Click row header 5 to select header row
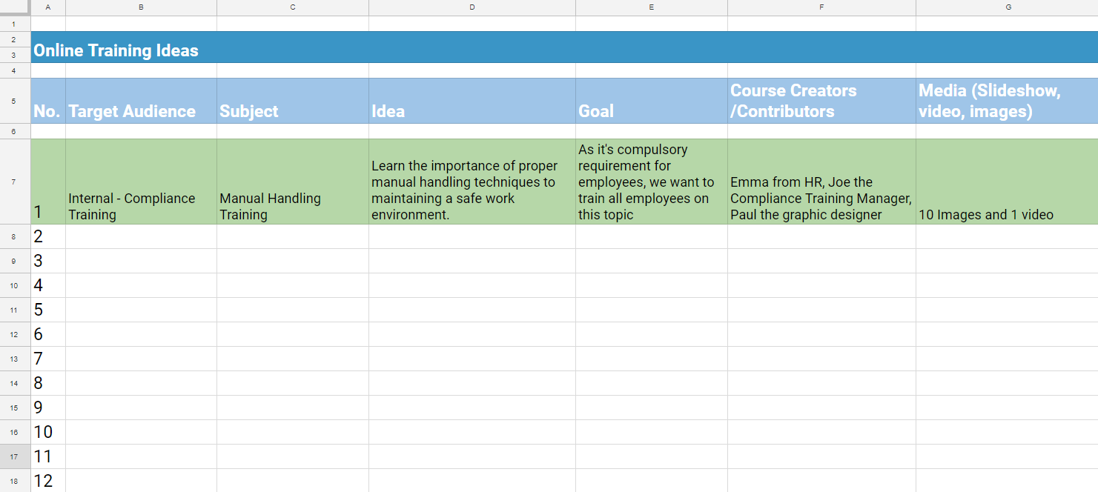Screen dimensions: 1098x492 [15, 101]
